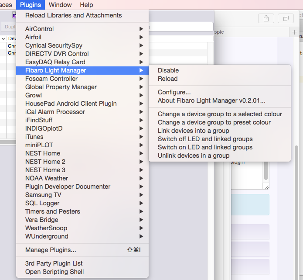303x280 pixels.
Task: Open the NEST Home submenu
Action: pos(82,153)
